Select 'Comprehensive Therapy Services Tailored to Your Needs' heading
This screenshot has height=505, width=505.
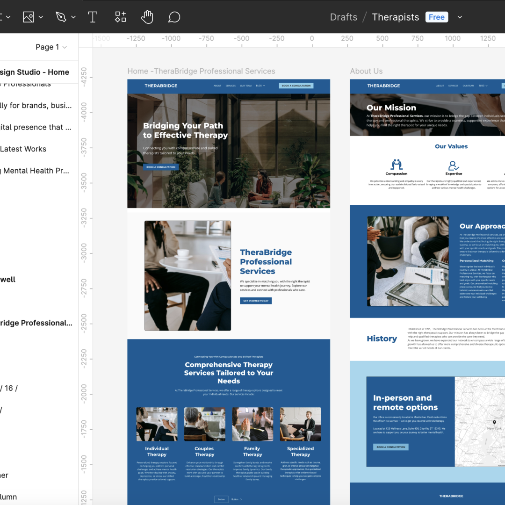pos(229,373)
